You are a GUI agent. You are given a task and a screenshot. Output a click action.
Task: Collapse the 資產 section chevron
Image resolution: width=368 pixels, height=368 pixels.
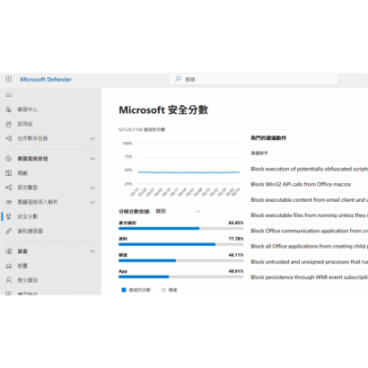[92, 251]
